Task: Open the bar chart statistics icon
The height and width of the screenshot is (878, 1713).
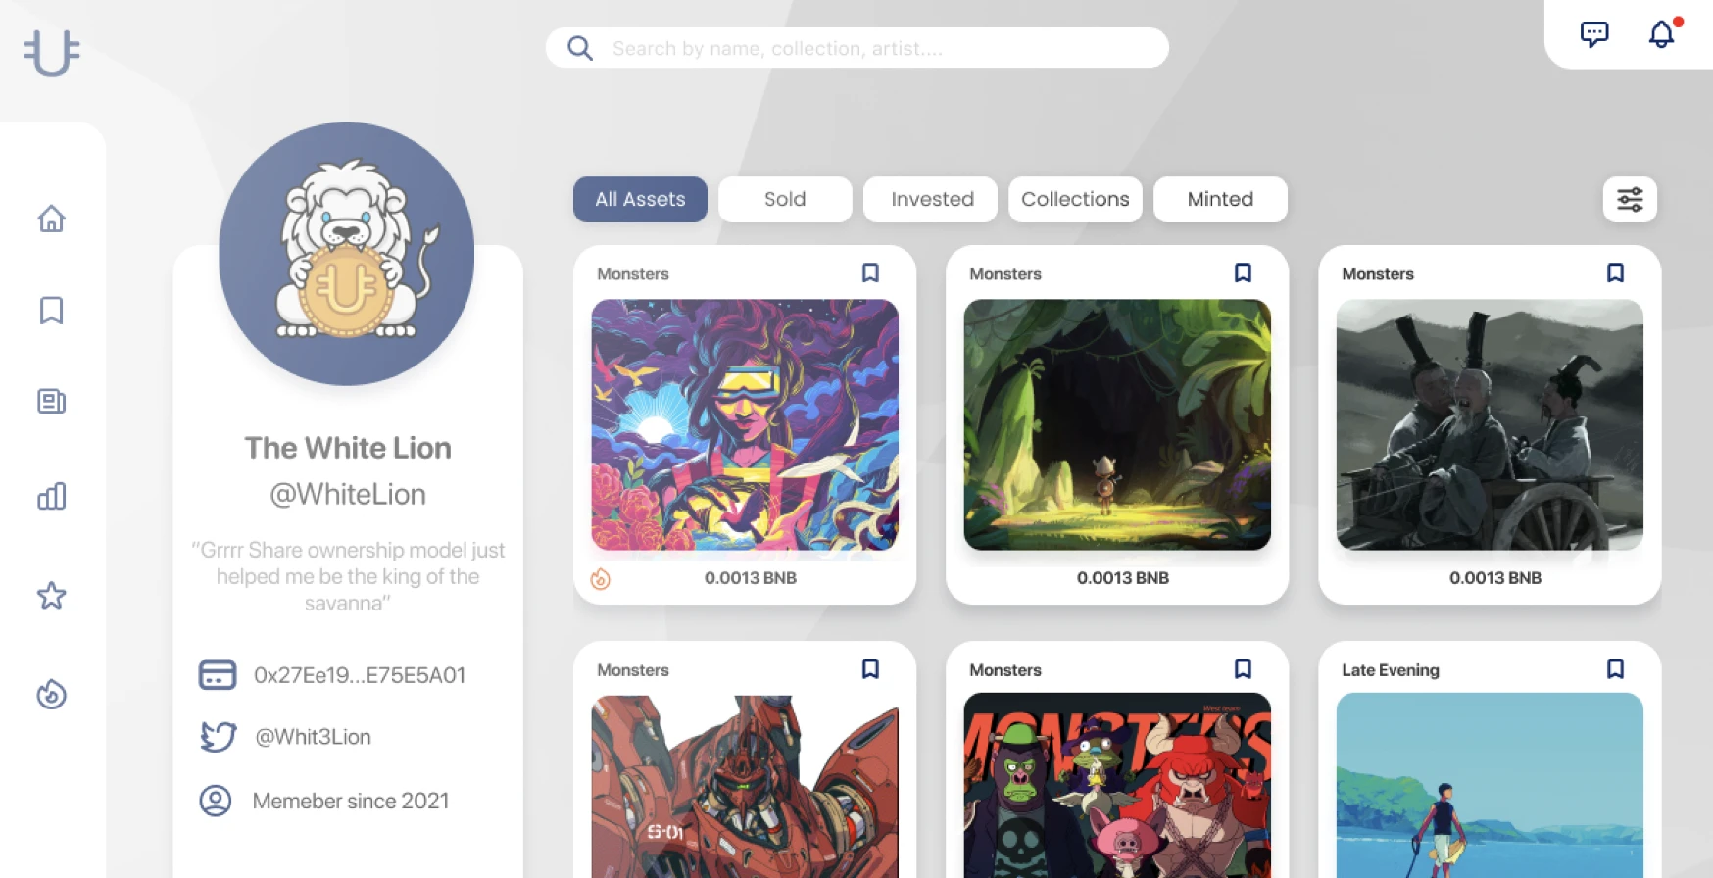Action: pyautogui.click(x=51, y=496)
